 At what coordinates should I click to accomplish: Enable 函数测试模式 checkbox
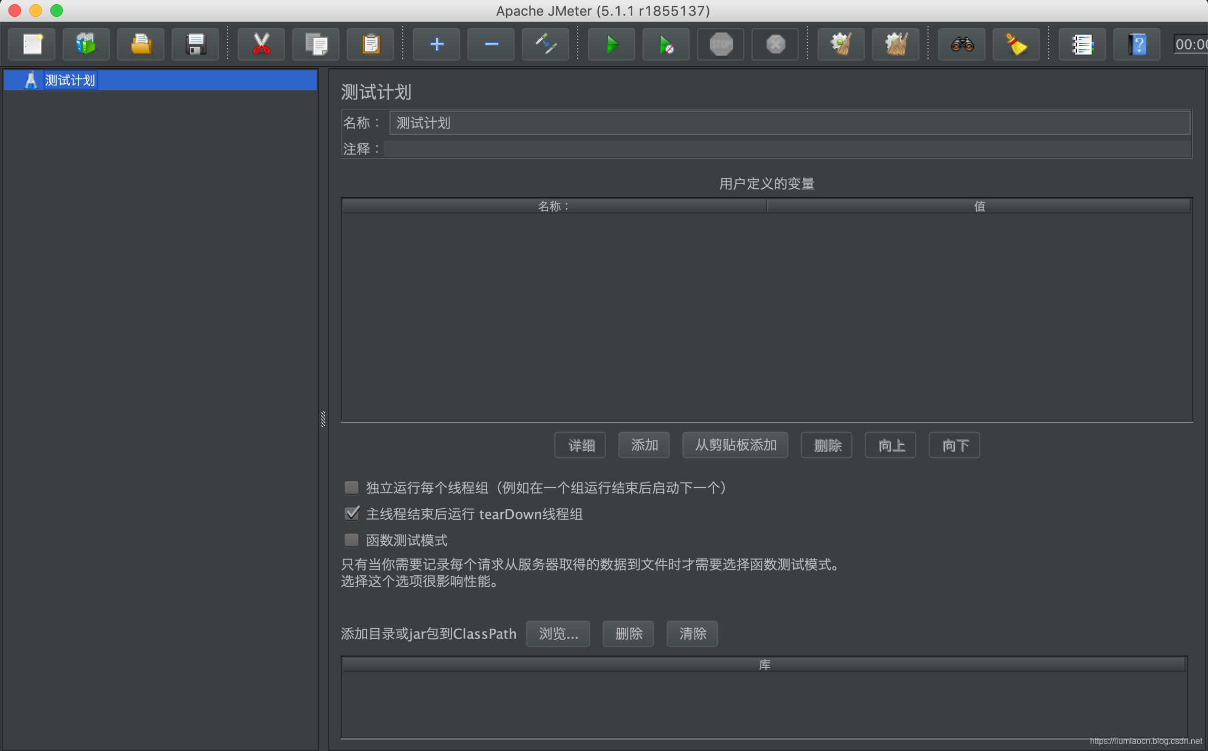[x=351, y=540]
